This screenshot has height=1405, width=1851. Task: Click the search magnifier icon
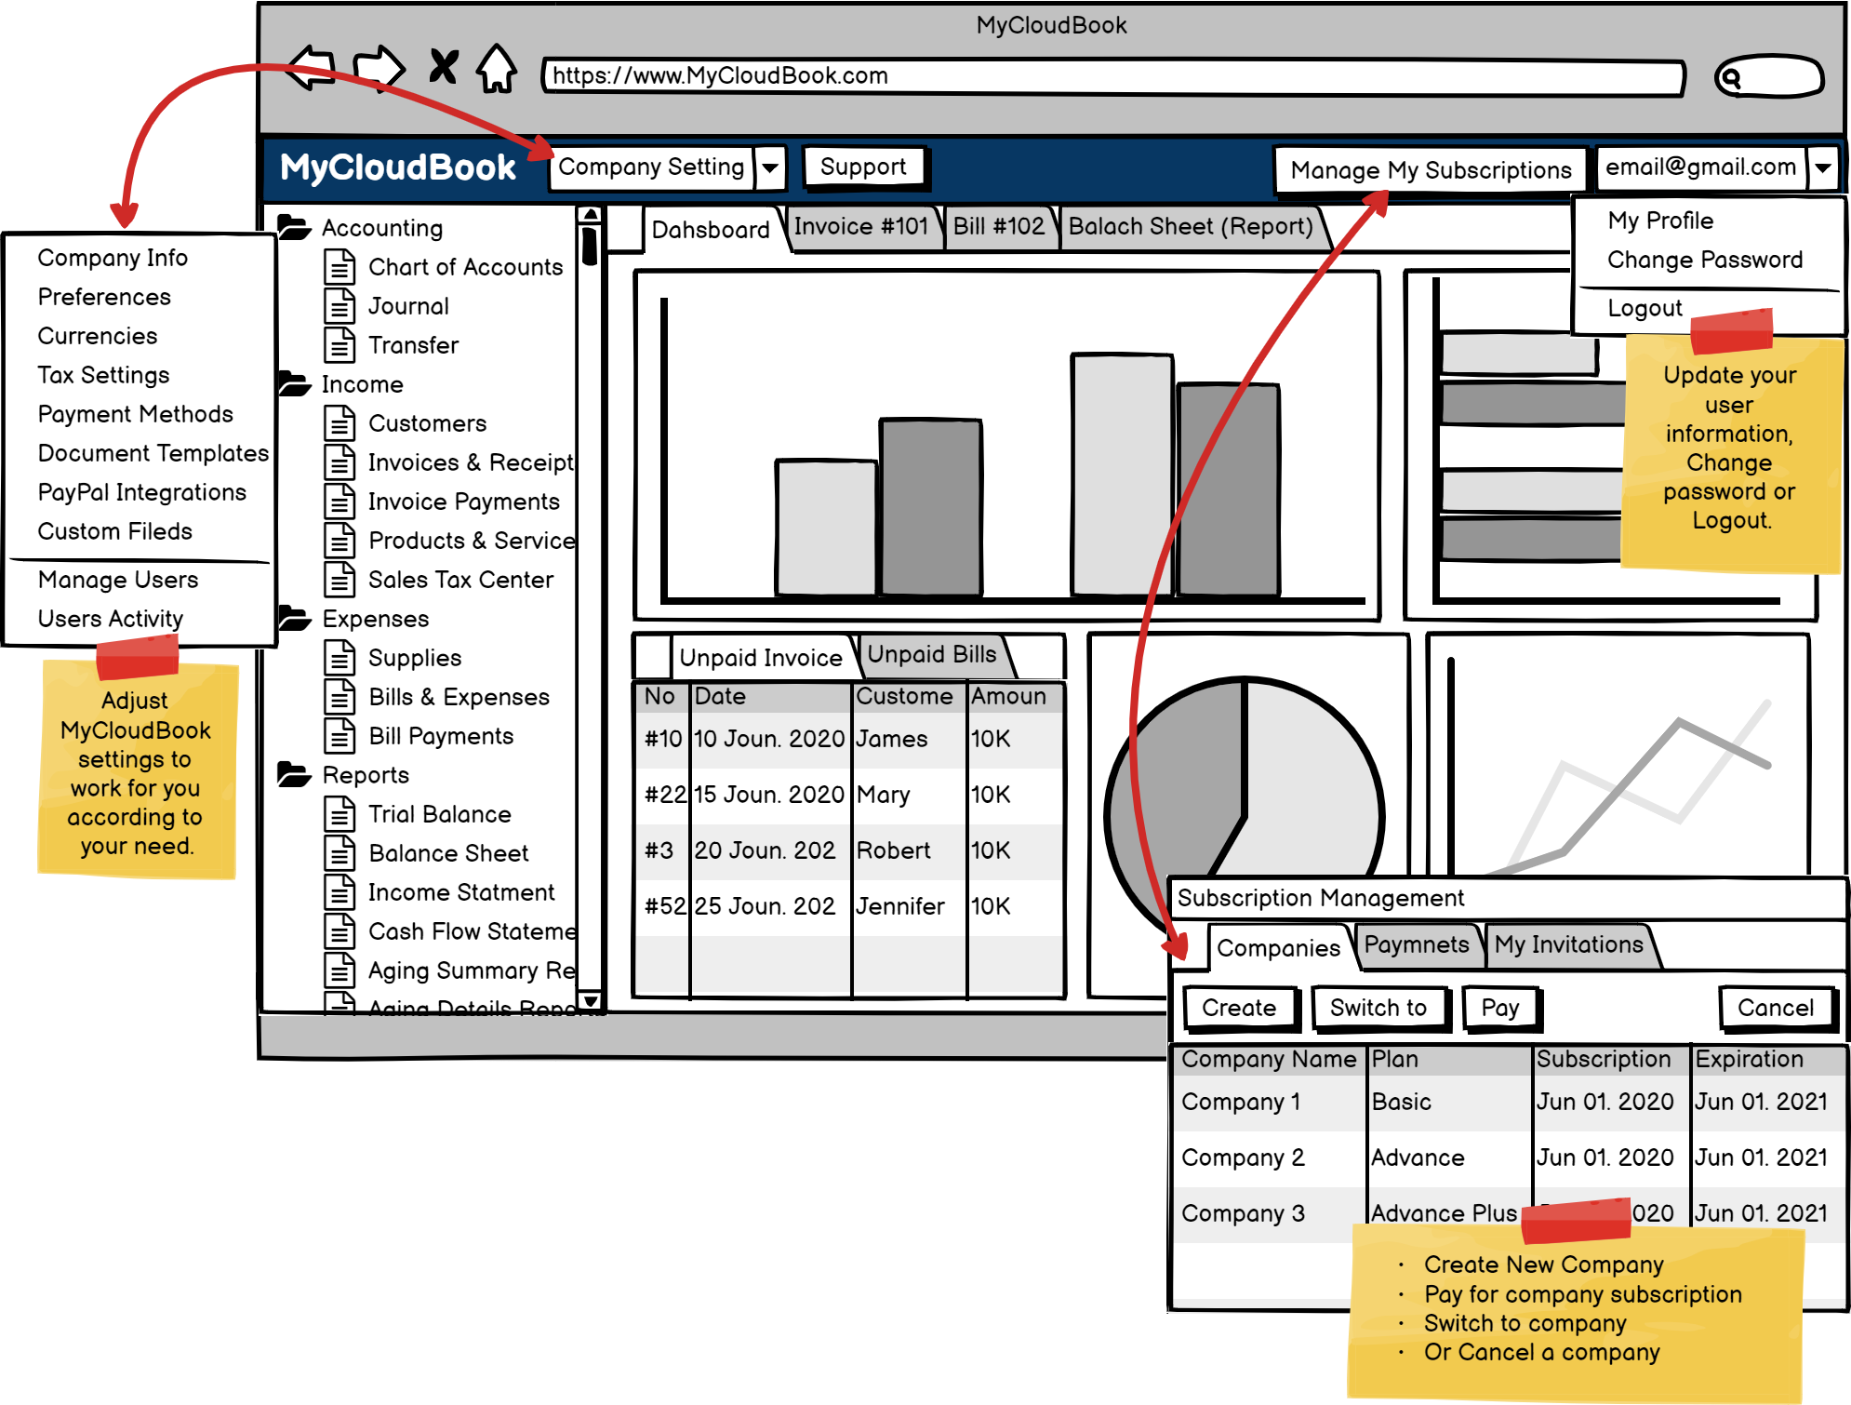1730,78
